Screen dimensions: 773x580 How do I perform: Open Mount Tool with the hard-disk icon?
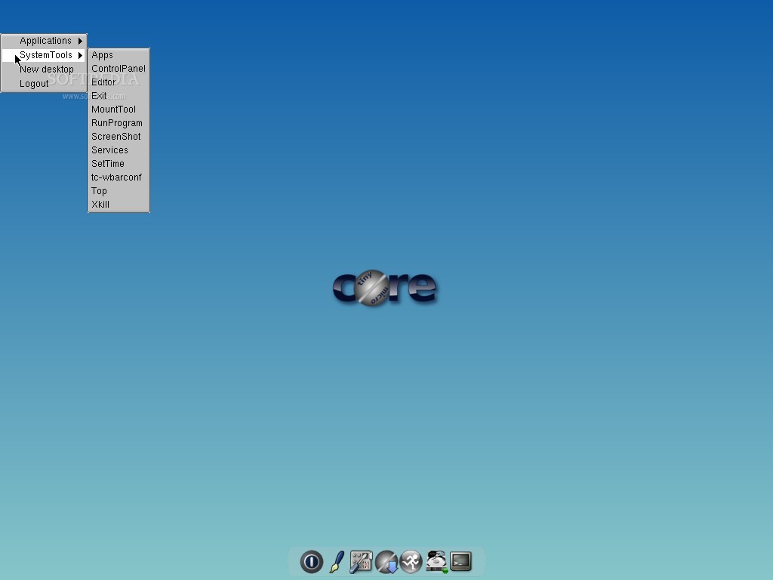click(x=436, y=560)
